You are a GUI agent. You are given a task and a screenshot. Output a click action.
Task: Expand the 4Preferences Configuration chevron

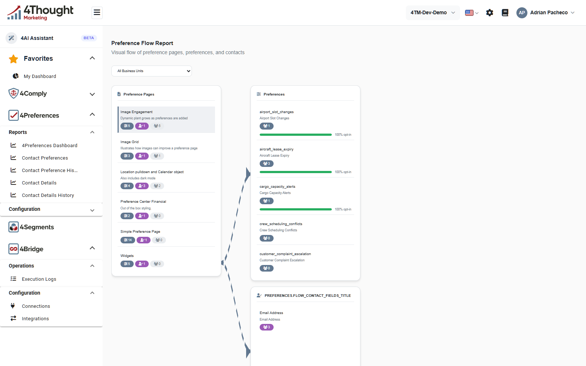point(92,210)
